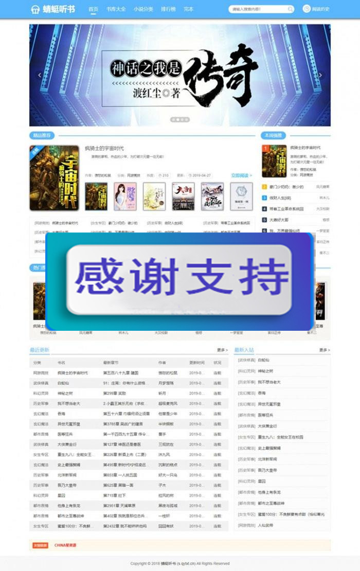Open the 首页 navigation tab
The height and width of the screenshot is (571, 360).
(x=94, y=9)
